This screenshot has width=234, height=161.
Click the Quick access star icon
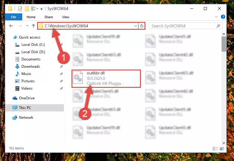pos(15,37)
